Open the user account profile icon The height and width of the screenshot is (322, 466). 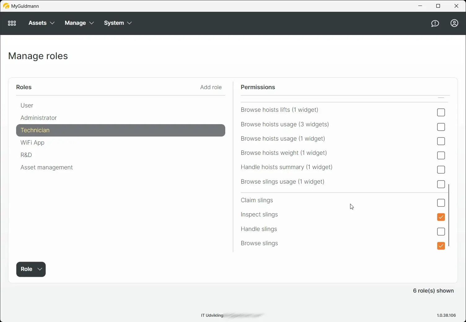click(x=454, y=23)
